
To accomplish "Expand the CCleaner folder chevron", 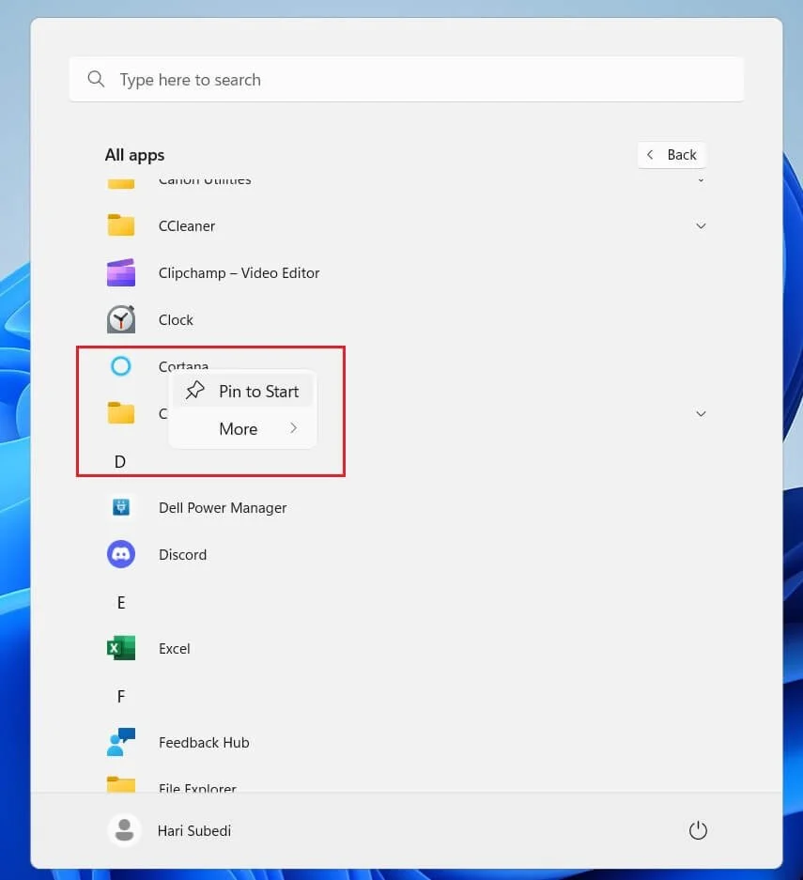I will pos(701,226).
